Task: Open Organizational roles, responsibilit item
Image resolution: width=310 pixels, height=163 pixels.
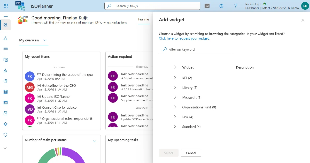Action: [x=65, y=118]
